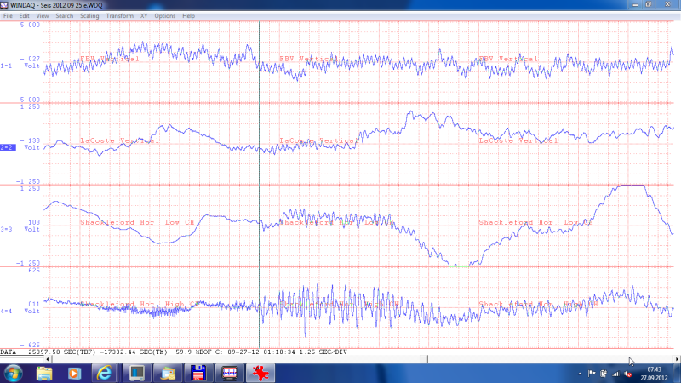Image resolution: width=681 pixels, height=383 pixels.
Task: Click the vertical time cursor line
Action: coord(260,185)
